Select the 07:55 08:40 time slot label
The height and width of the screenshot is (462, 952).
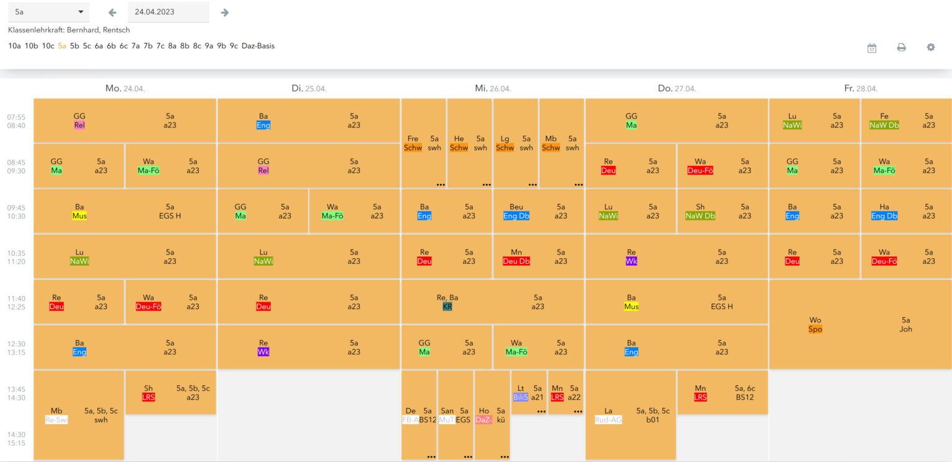pyautogui.click(x=16, y=121)
